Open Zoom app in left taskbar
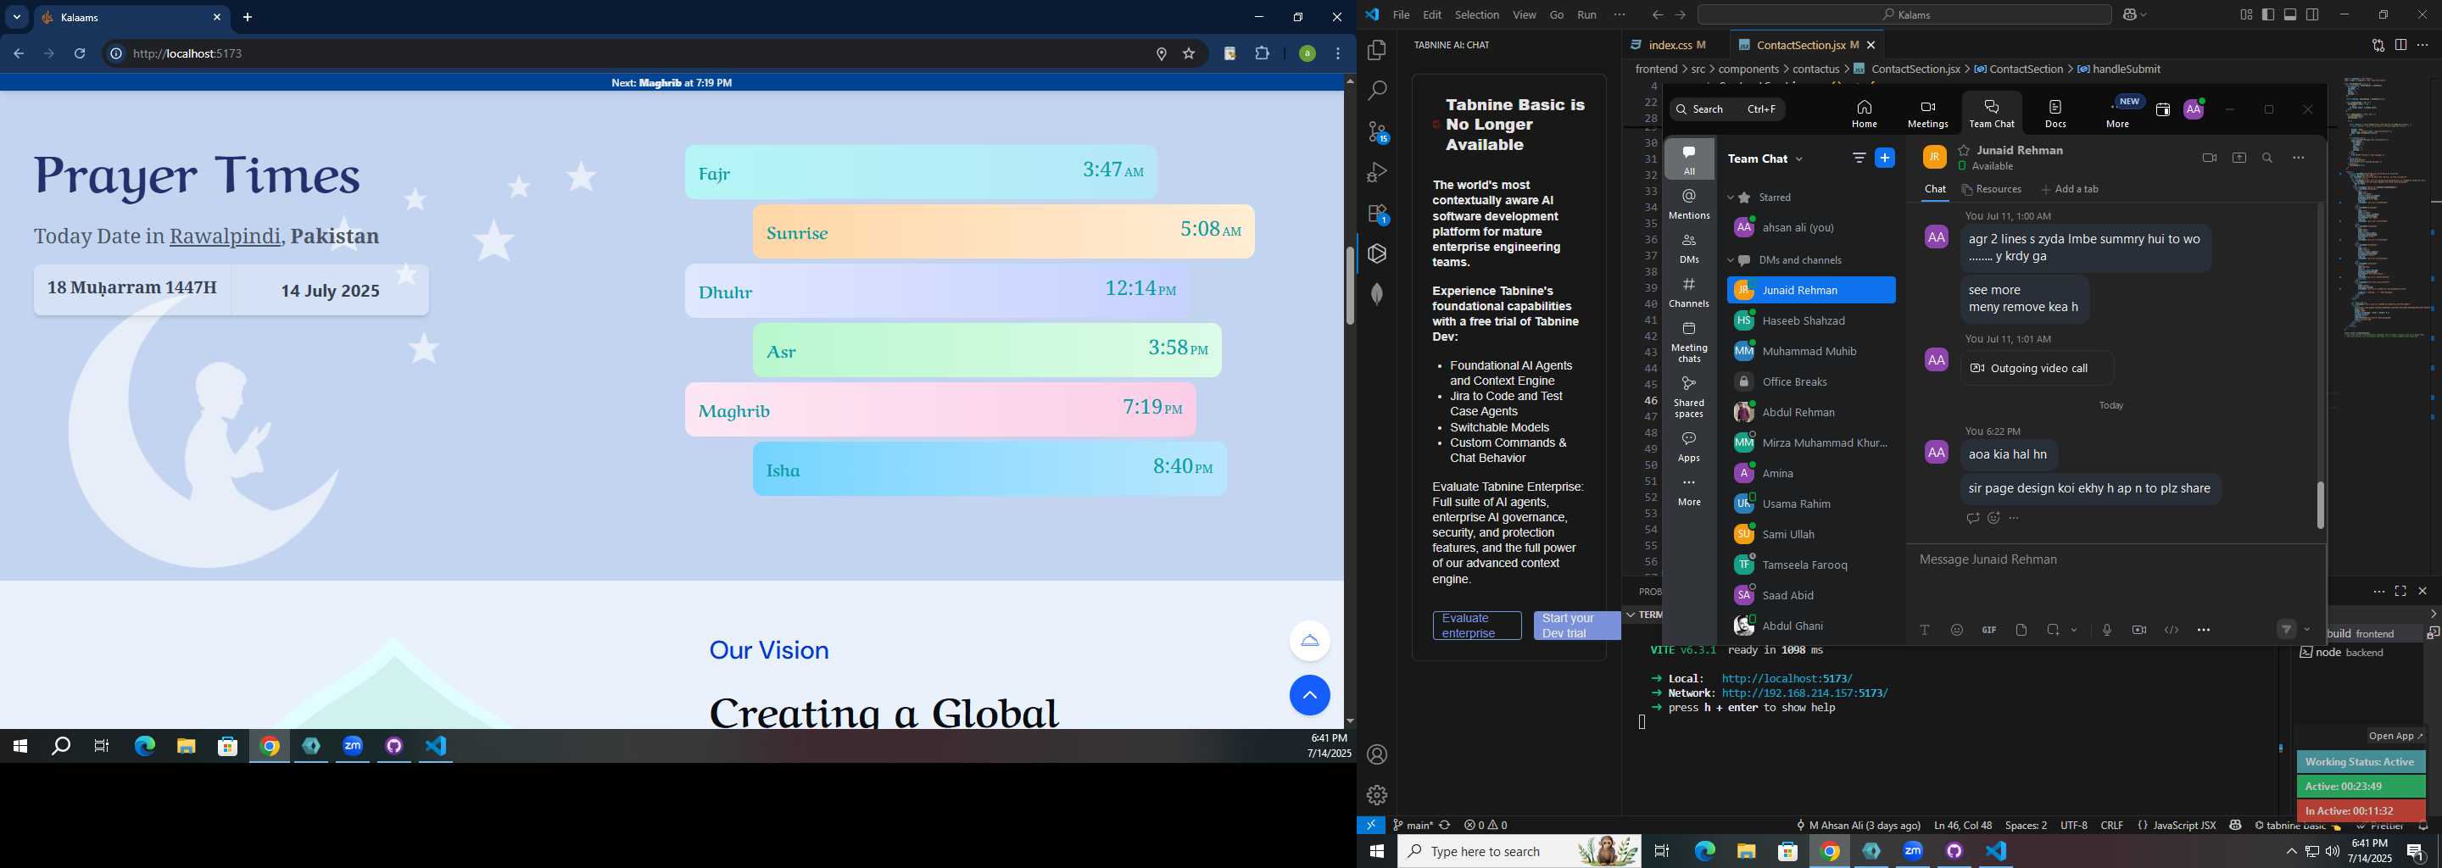This screenshot has width=2442, height=868. [x=353, y=747]
